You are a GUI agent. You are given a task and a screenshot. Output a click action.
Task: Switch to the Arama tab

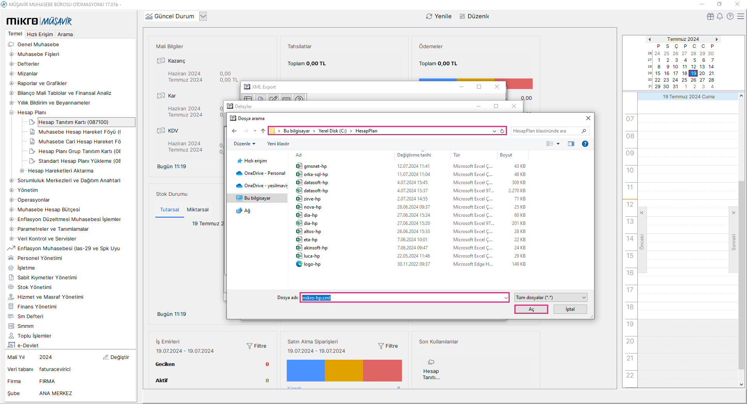tap(65, 34)
